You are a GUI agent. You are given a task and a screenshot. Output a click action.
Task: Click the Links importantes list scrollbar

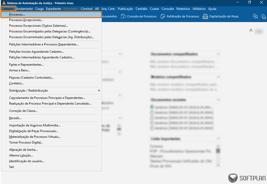[x=218, y=156]
